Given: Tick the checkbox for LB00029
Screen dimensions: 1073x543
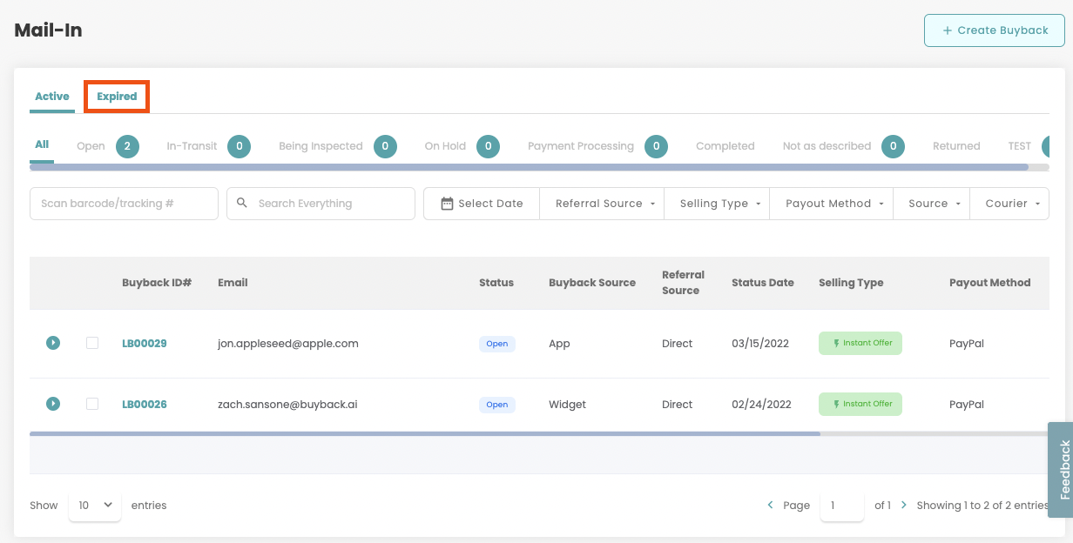Looking at the screenshot, I should point(92,343).
